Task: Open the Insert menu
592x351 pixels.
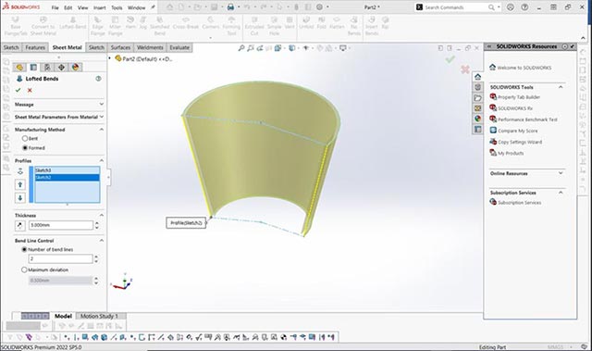Action: point(100,7)
